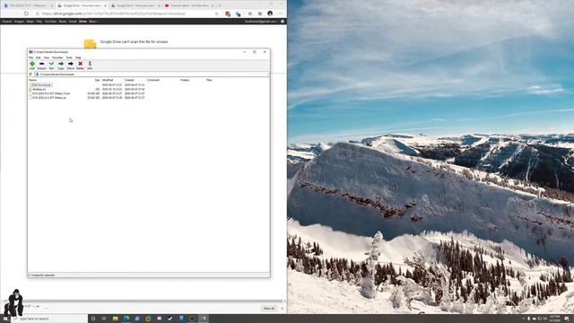Sort files by the Comment column
The width and height of the screenshot is (574, 323).
pyautogui.click(x=153, y=80)
